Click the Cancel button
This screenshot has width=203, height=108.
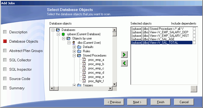(184, 102)
